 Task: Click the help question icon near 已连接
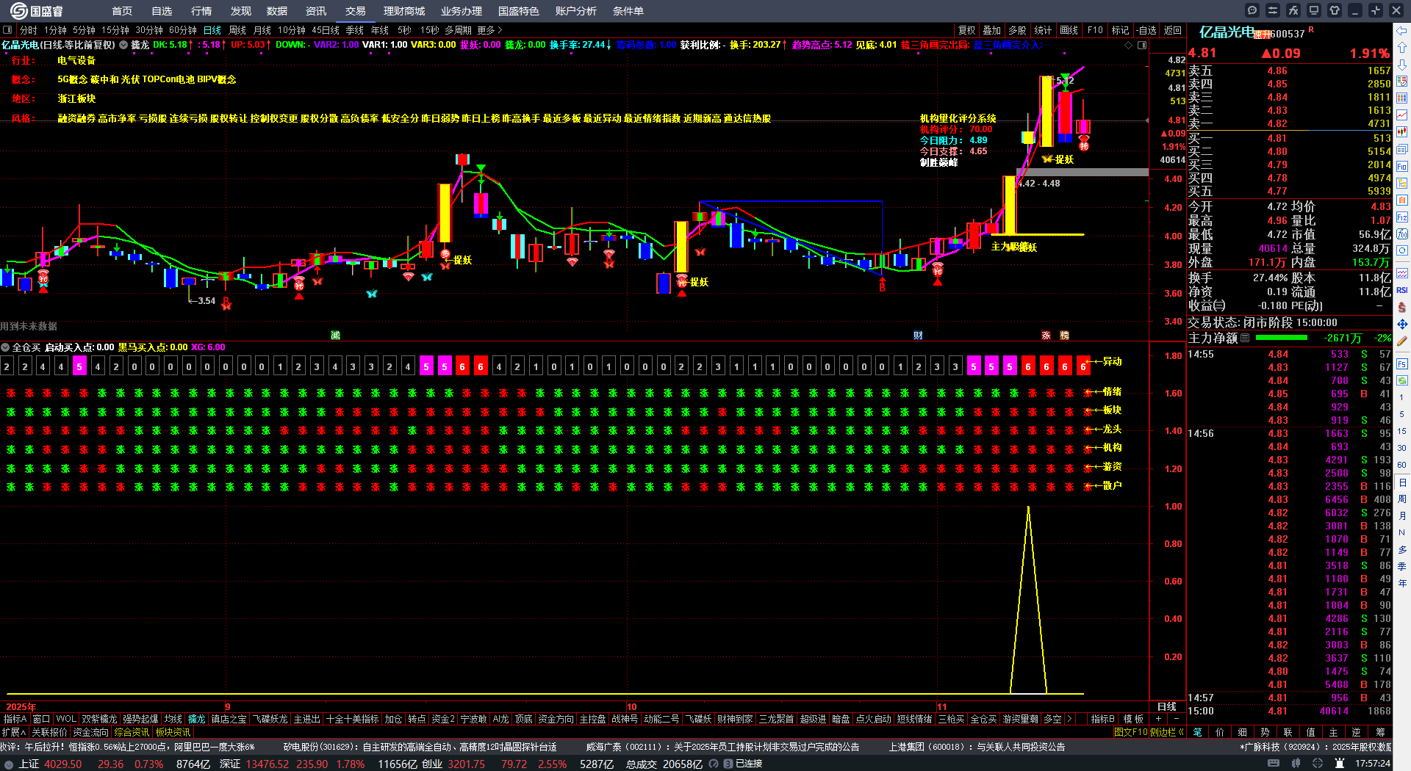[x=714, y=764]
